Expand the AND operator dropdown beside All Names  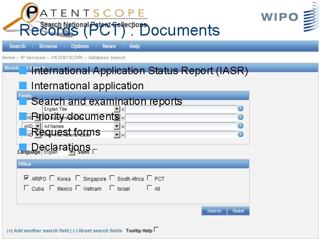point(37,126)
